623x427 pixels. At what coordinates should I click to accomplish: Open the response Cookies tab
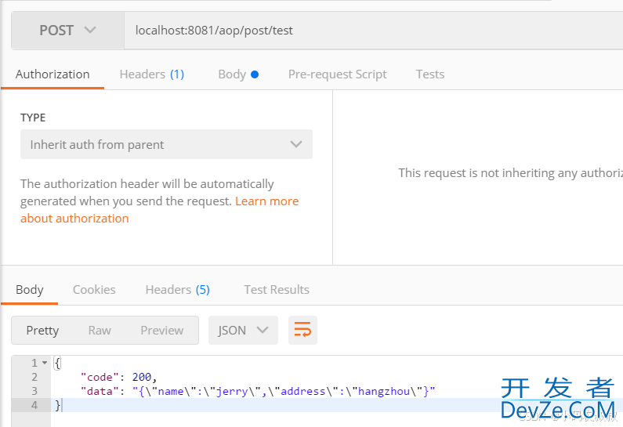click(x=94, y=290)
